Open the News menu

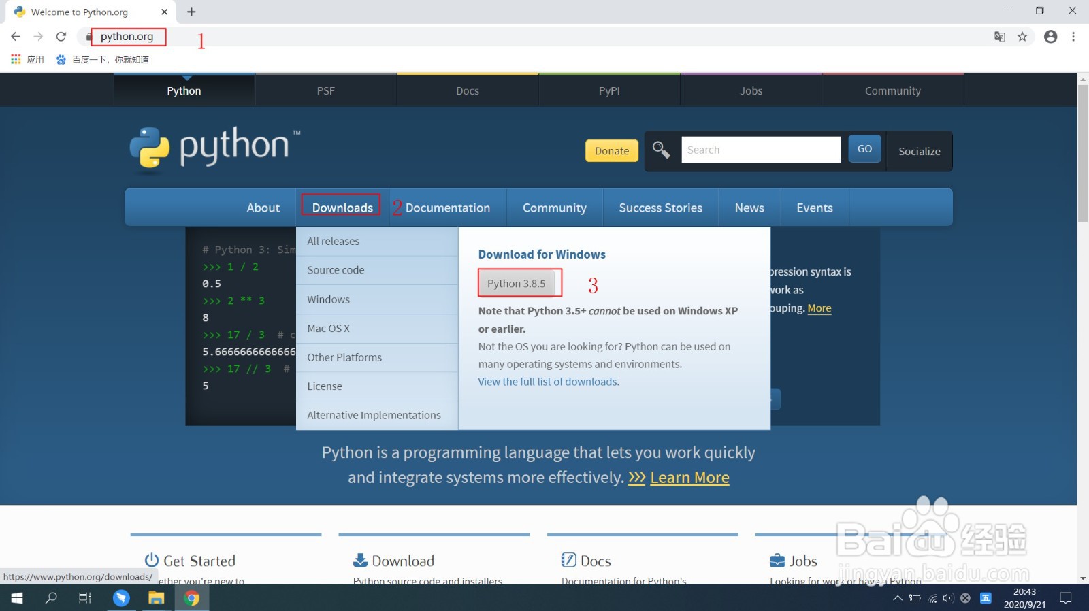[x=749, y=208]
